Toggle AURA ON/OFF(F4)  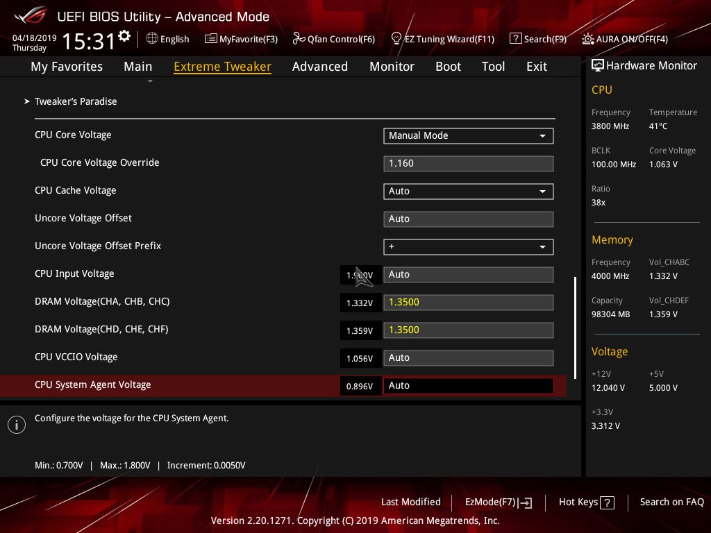pos(625,39)
